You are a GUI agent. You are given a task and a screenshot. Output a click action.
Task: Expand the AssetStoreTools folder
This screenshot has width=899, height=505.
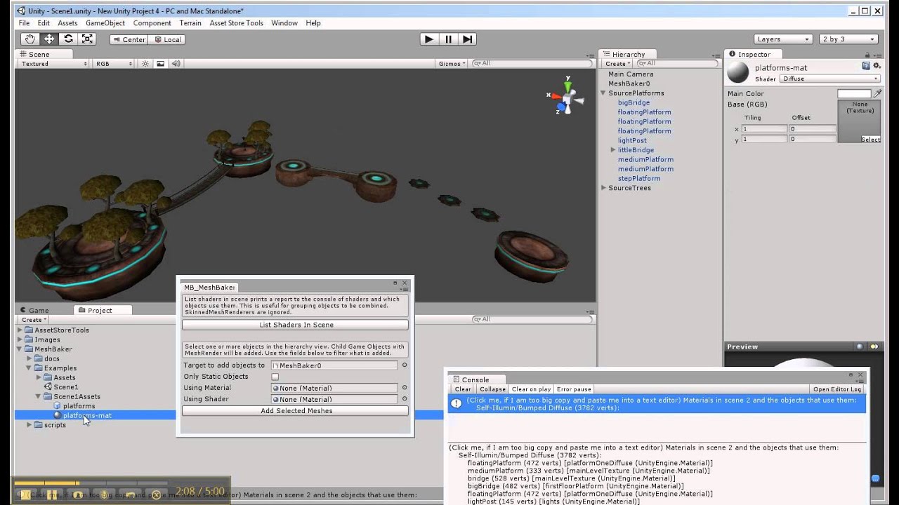(20, 330)
